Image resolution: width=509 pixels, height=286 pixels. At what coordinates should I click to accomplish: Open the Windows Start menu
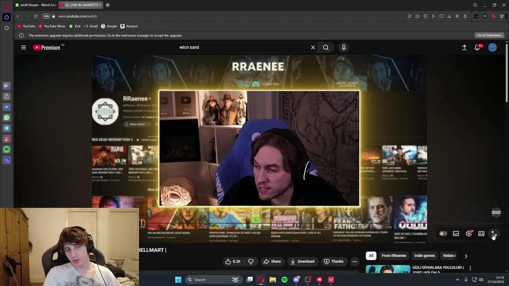point(178,280)
